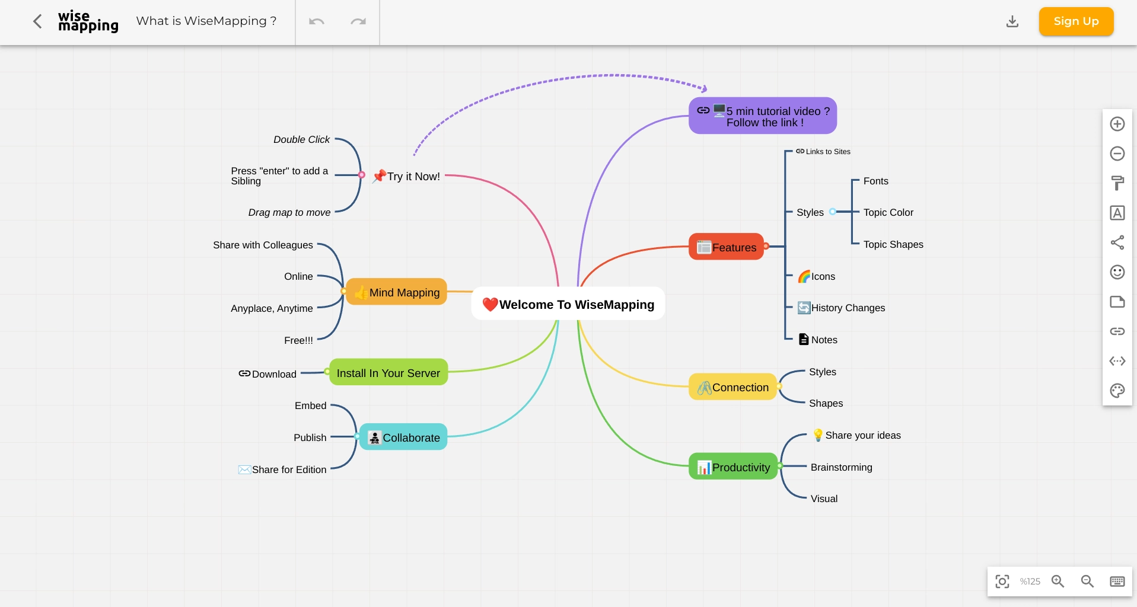Screen dimensions: 1137x607
Task: Select the Productivity topic node
Action: [x=733, y=467]
